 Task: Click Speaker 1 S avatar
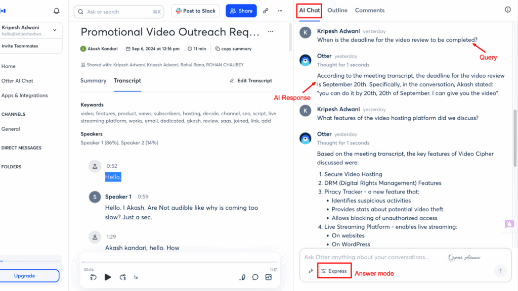pyautogui.click(x=95, y=197)
